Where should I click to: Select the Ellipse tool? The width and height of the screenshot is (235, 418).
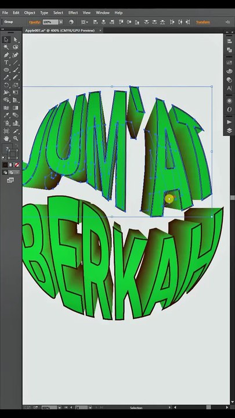pyautogui.click(x=6, y=70)
